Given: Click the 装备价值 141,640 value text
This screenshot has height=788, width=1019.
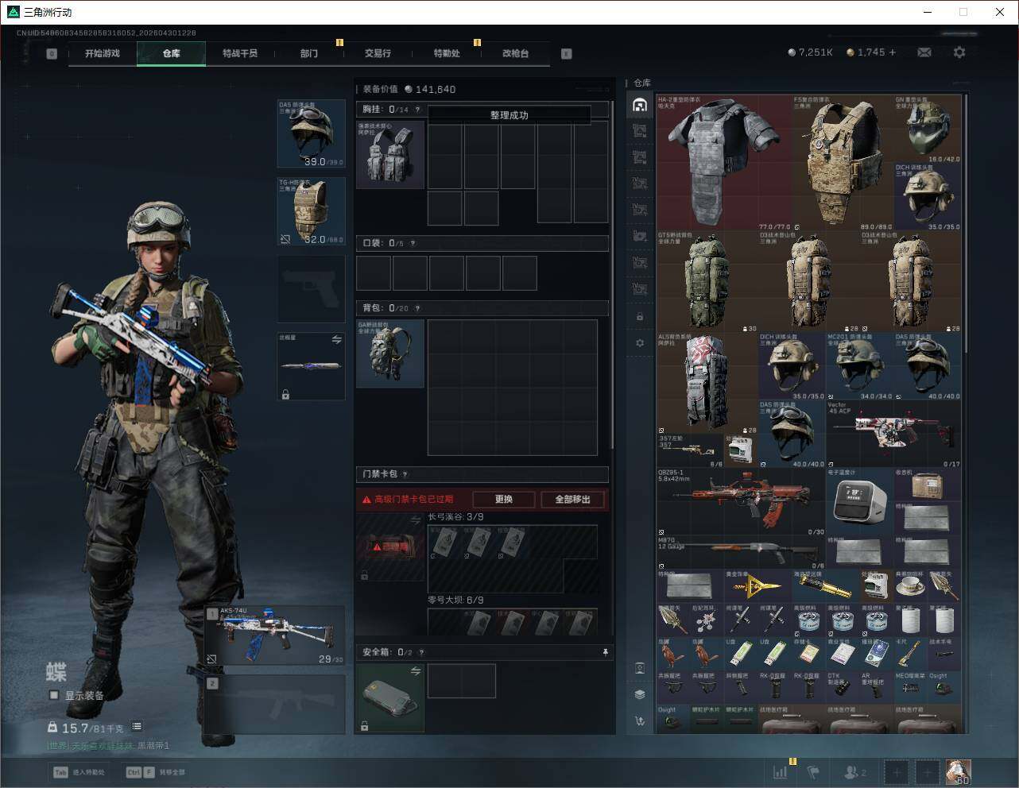Looking at the screenshot, I should point(409,89).
